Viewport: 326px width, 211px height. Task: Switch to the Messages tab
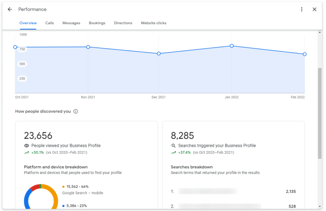pos(71,23)
